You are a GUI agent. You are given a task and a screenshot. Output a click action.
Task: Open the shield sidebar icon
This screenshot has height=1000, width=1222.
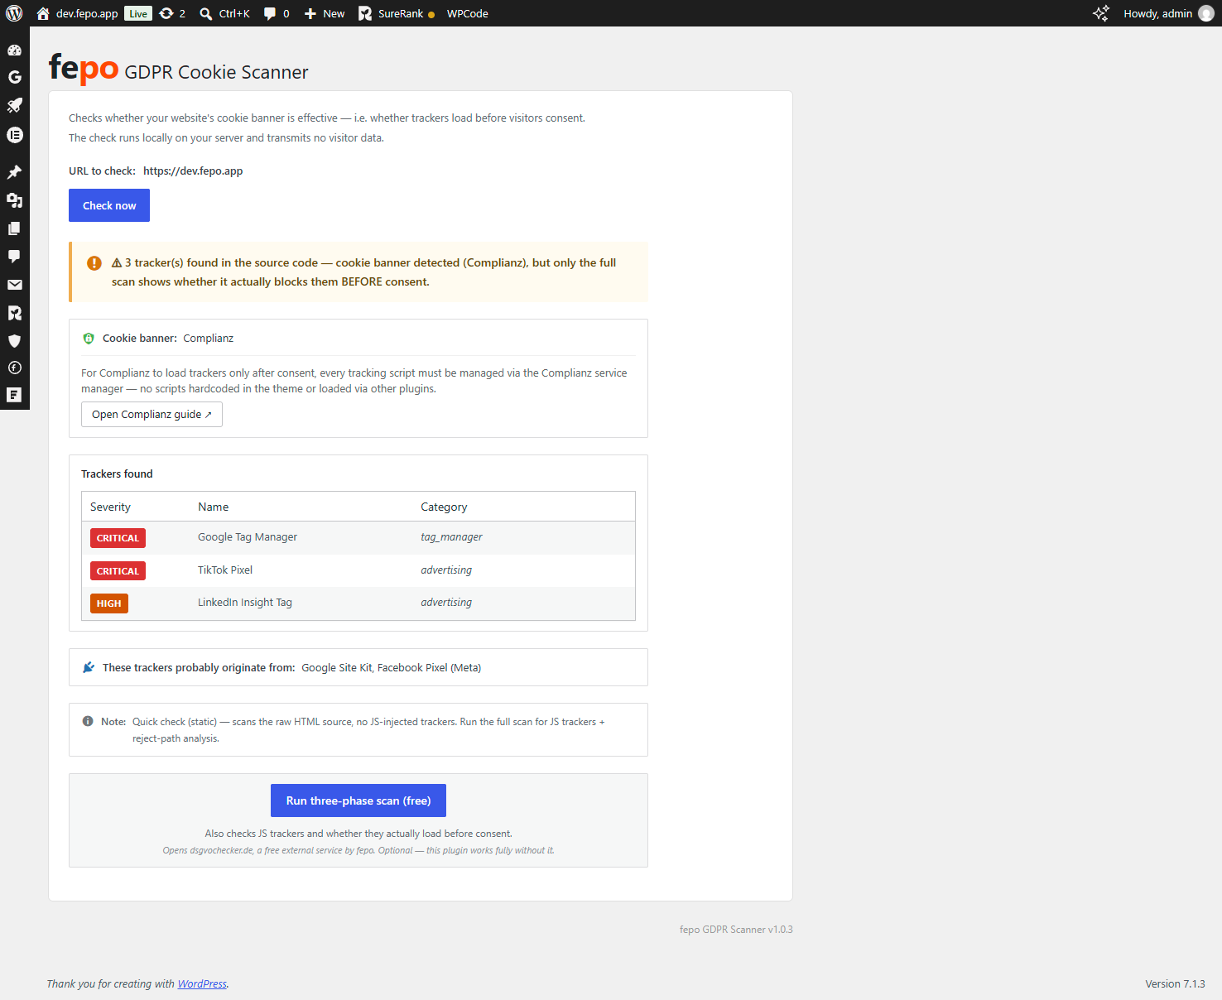point(14,341)
